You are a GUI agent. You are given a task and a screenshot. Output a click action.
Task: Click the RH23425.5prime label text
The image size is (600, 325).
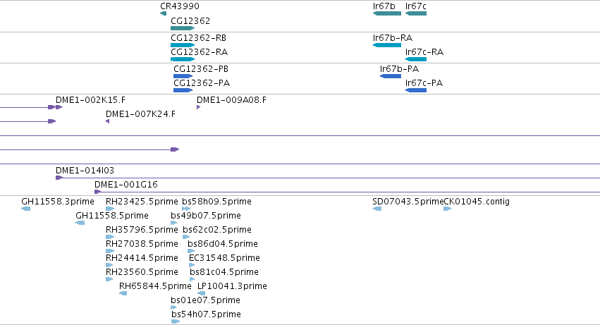(x=142, y=202)
